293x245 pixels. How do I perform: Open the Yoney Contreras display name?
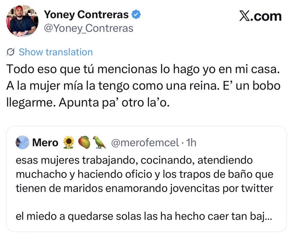click(86, 15)
